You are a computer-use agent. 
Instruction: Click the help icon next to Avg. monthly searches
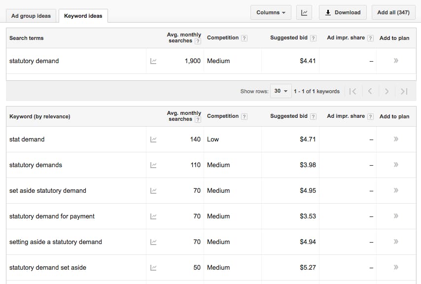tap(199, 41)
